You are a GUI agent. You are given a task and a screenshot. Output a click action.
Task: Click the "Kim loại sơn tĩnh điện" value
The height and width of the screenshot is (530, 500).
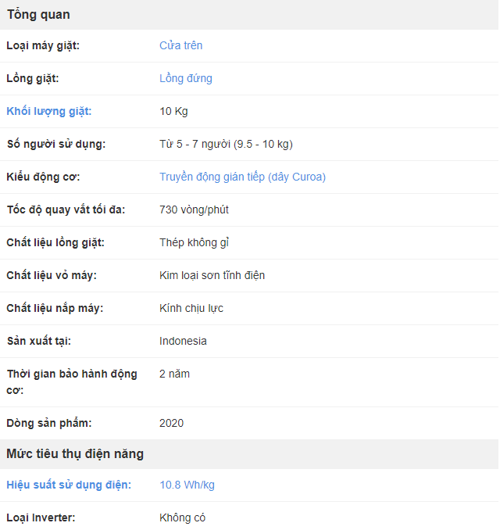[212, 275]
